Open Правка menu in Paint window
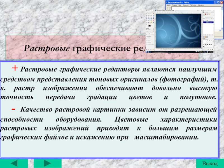The image size is (224, 168). [x=174, y=5]
